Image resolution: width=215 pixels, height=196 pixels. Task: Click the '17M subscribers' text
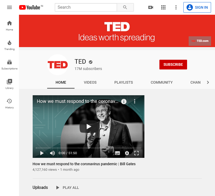(88, 69)
